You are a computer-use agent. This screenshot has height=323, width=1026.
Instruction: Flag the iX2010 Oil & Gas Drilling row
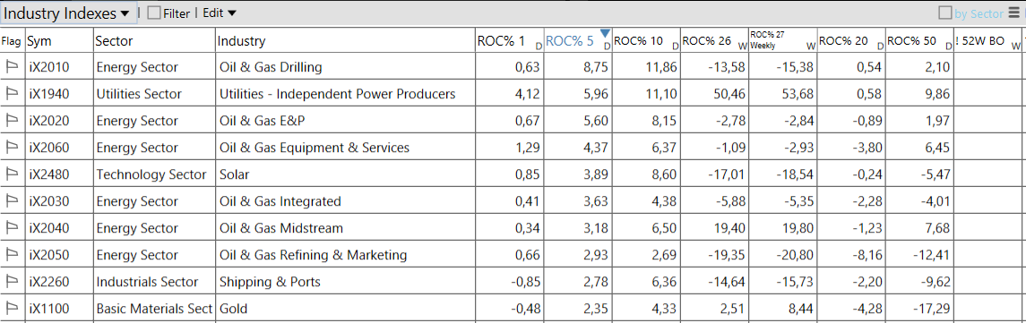click(11, 67)
